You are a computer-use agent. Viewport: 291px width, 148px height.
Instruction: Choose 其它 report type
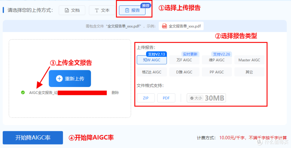249,72
